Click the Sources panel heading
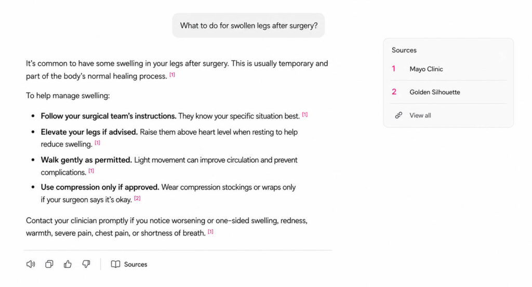The width and height of the screenshot is (532, 287). coord(404,50)
